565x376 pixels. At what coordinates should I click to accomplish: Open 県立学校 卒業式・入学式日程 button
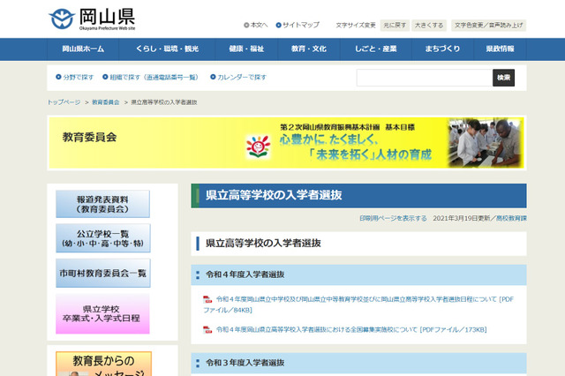tap(102, 313)
